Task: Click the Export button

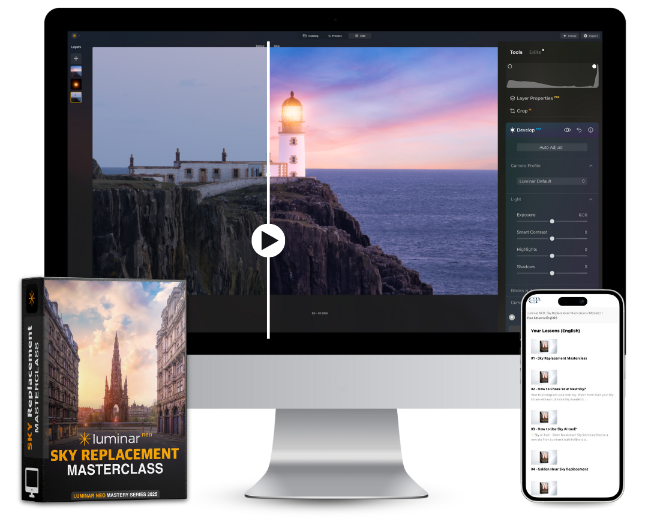Action: click(x=591, y=36)
